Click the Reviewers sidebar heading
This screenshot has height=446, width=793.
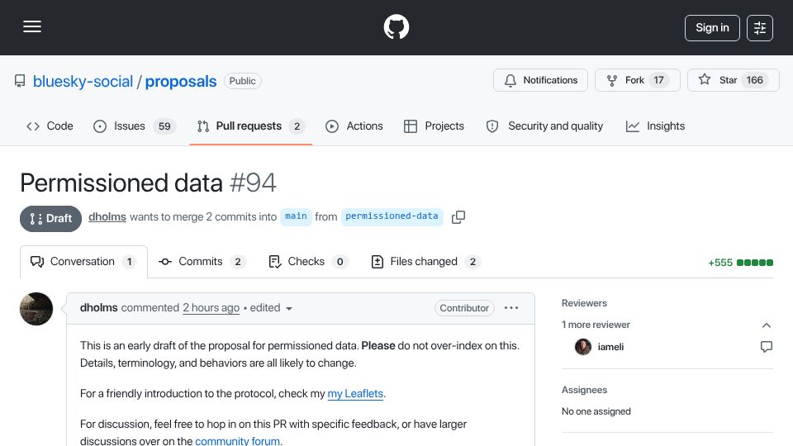584,303
